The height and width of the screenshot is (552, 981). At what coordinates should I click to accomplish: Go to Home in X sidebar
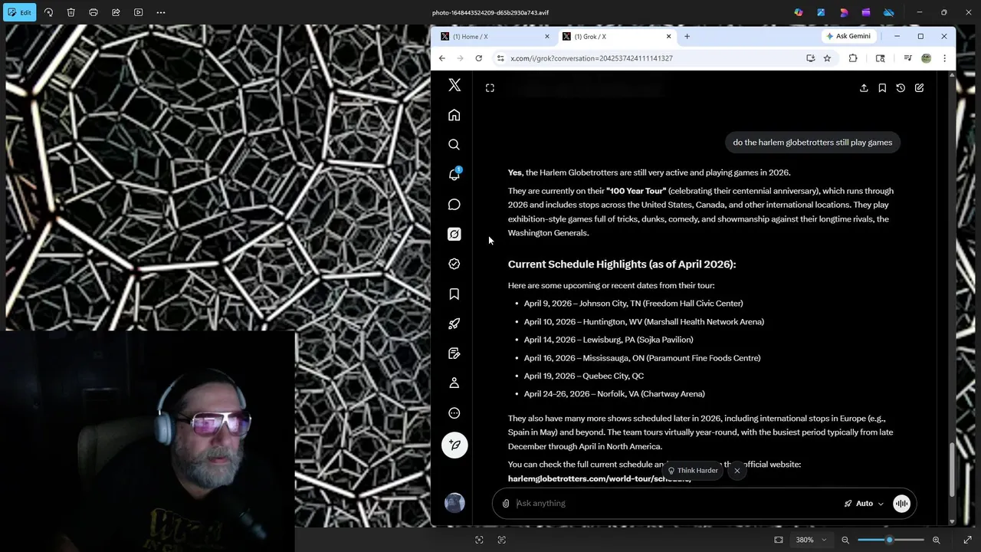tap(454, 115)
